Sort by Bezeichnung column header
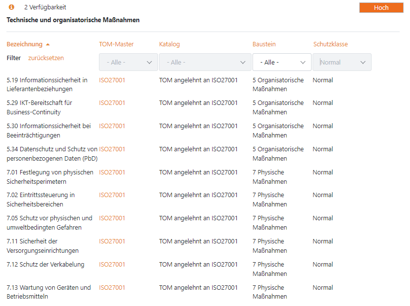The height and width of the screenshot is (306, 410). coord(25,44)
